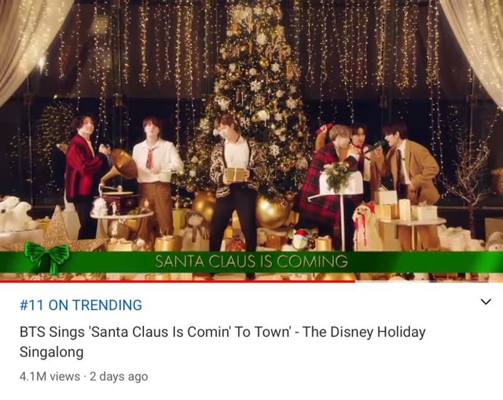503x400 pixels.
Task: Tap the BTS Santa Claus video title
Action: coord(223,342)
